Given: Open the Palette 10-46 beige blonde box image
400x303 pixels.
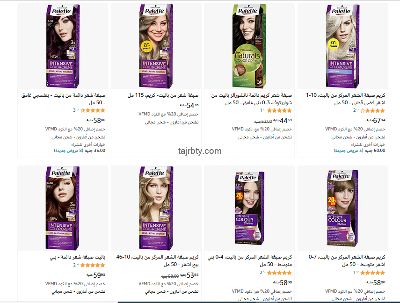Looking at the screenshot, I should [x=156, y=208].
